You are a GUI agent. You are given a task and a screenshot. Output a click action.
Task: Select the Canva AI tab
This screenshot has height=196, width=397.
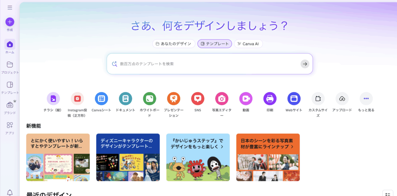249,44
